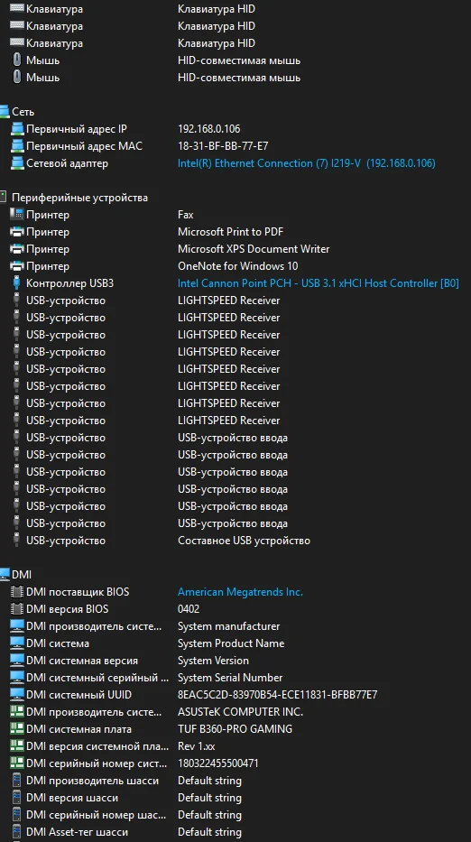Open the American Megatrends Inc. link
Viewport: 471px width, 842px height.
pos(241,592)
